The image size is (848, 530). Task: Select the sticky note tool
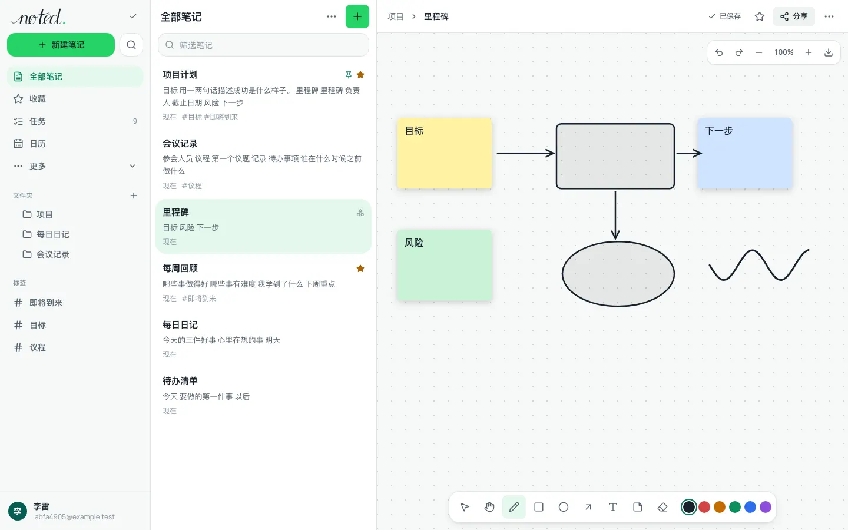click(638, 507)
